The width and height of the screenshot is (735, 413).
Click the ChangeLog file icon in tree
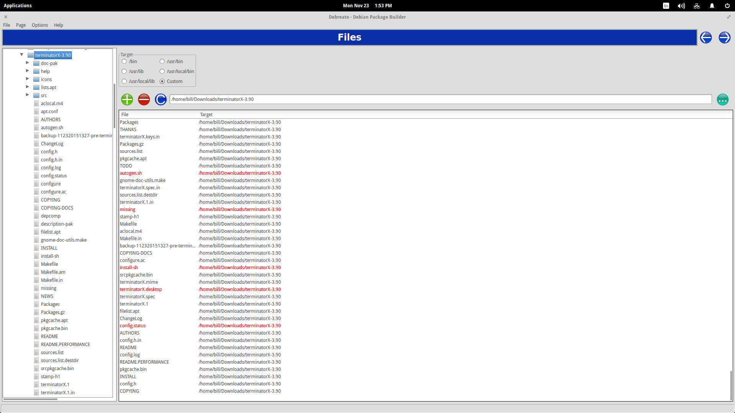[x=36, y=144]
